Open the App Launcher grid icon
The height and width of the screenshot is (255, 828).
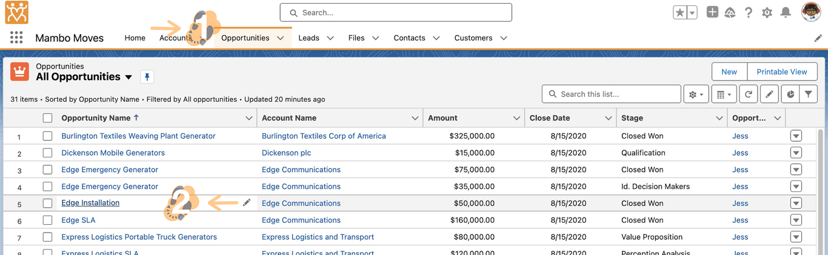[x=16, y=38]
